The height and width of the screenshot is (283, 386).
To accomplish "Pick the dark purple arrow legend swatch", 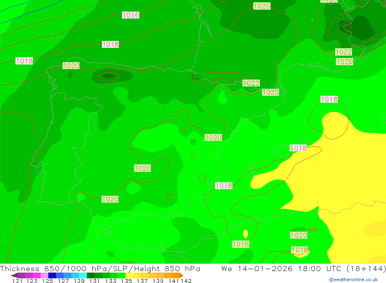I will 14,275.
